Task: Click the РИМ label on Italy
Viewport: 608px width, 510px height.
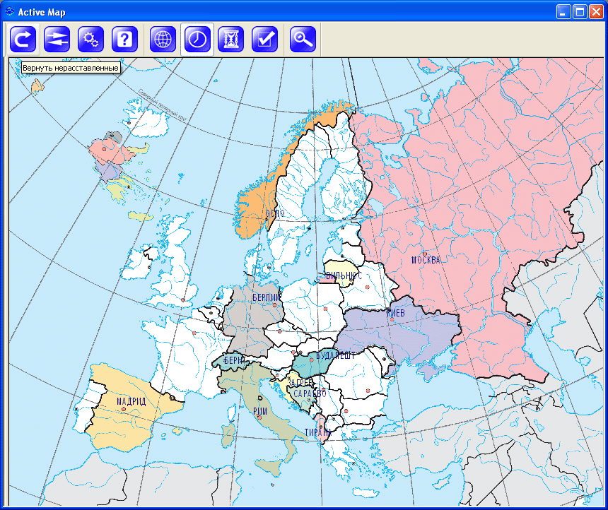Action: pos(259,411)
